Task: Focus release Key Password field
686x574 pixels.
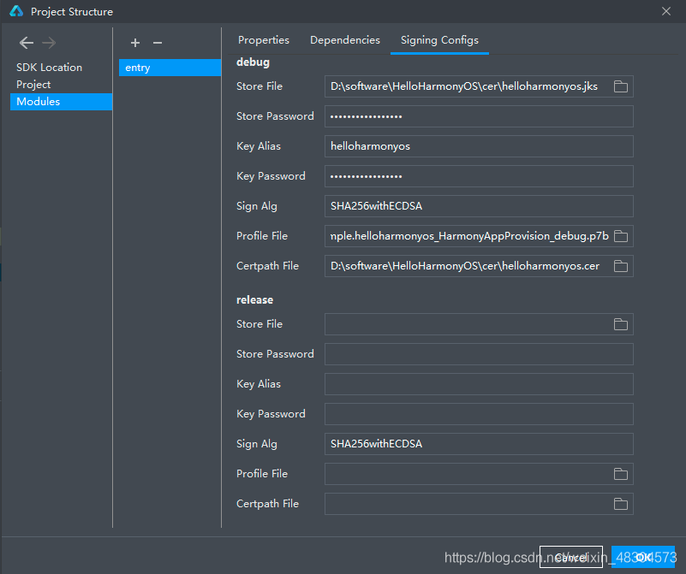Action: point(479,414)
